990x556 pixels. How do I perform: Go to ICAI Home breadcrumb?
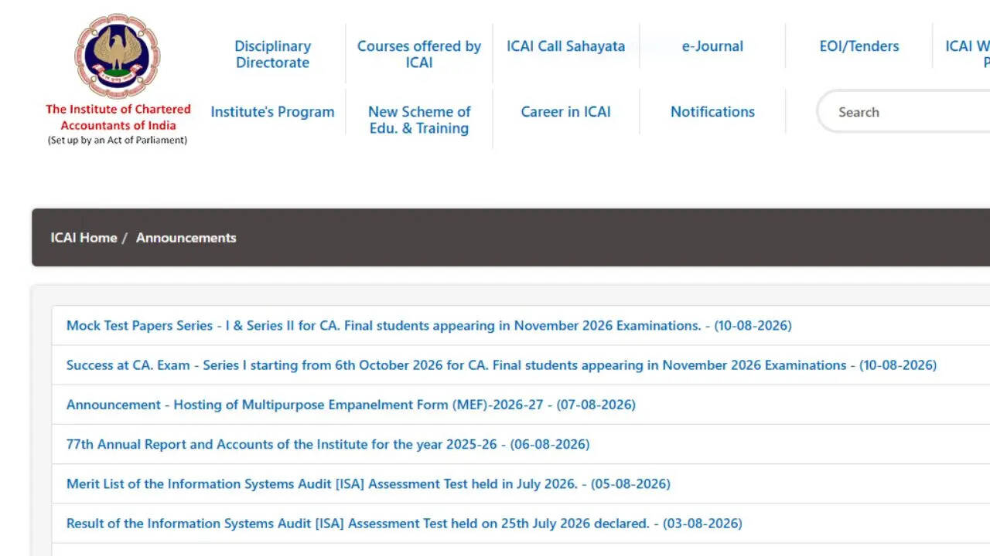84,238
